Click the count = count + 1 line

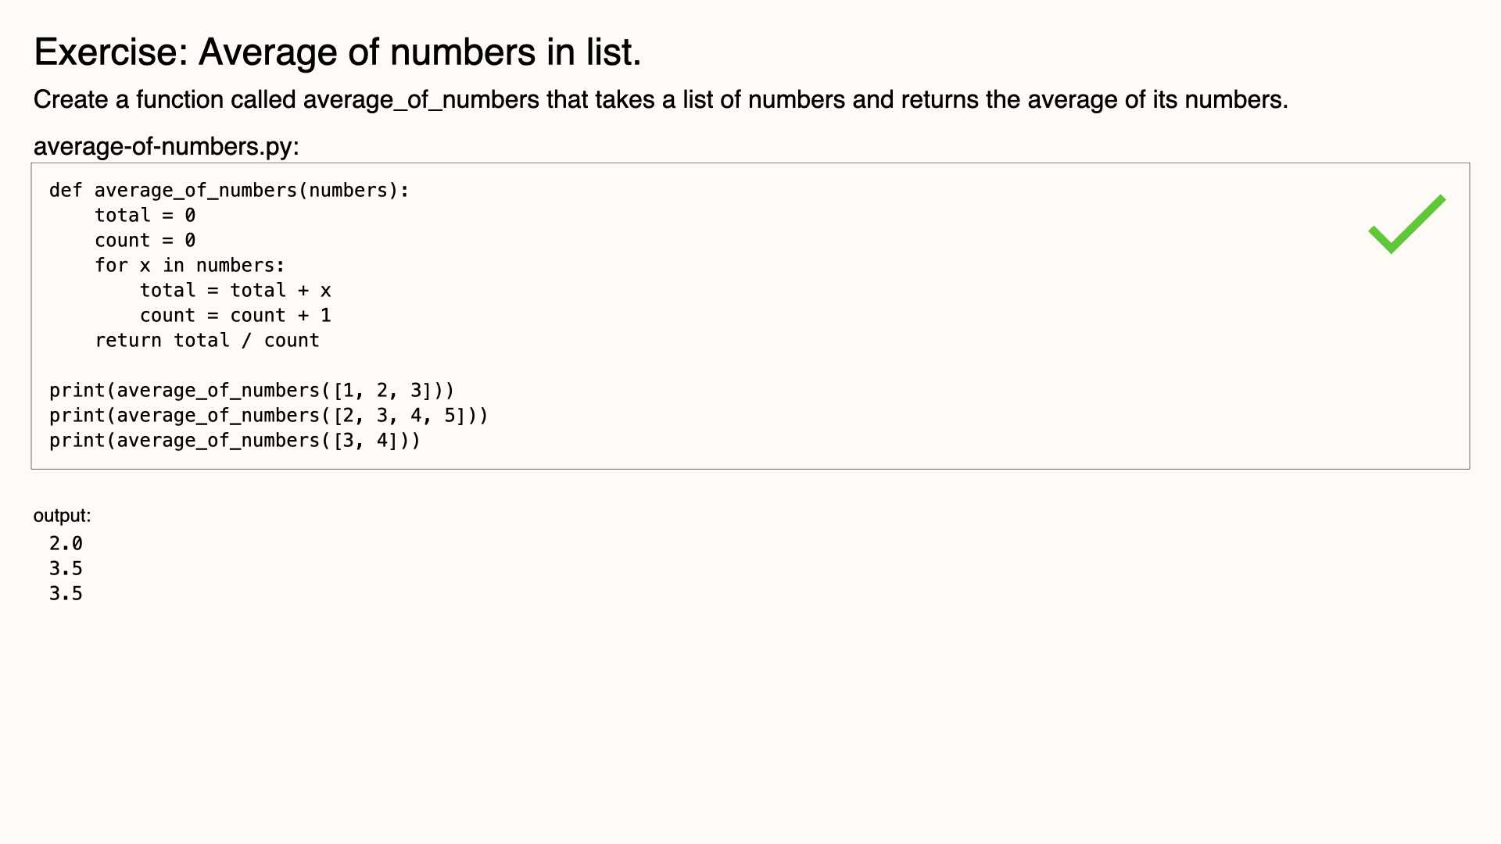coord(235,316)
